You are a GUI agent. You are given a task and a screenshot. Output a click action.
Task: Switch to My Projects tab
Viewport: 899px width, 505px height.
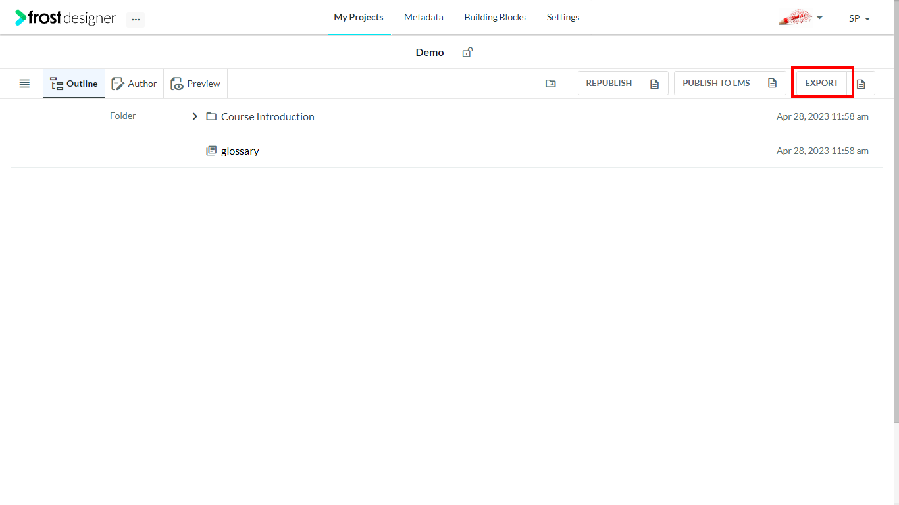[x=359, y=17]
